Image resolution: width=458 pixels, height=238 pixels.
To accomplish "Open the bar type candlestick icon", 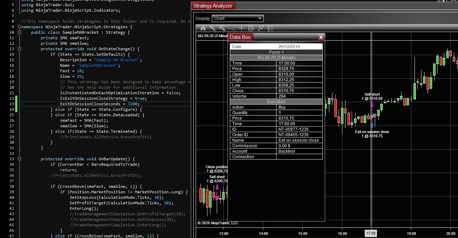I will point(203,28).
